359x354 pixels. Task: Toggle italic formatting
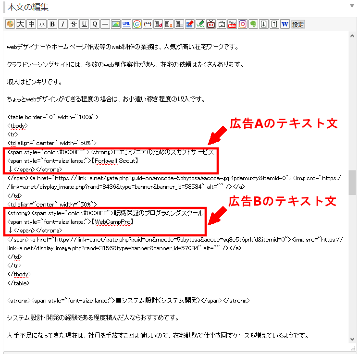(63, 24)
